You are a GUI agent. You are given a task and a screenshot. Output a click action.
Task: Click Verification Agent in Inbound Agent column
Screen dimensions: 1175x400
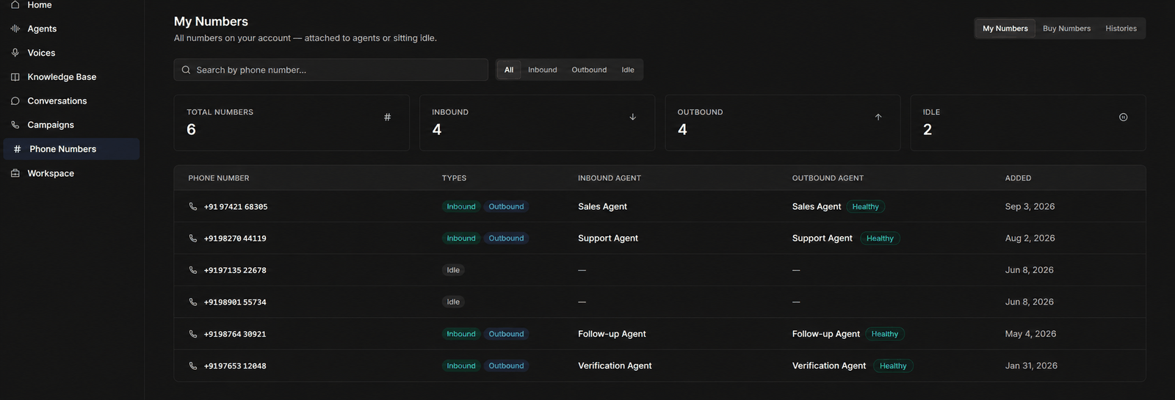615,366
